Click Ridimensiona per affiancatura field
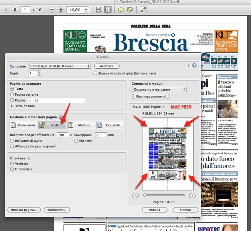The height and width of the screenshot is (231, 251). [x=63, y=135]
